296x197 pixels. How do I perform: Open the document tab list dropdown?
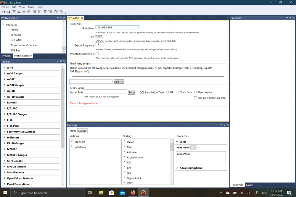pyautogui.click(x=228, y=18)
